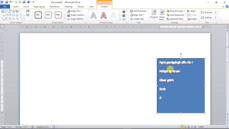Pick the down arrow shape
Image resolution: width=229 pixels, height=129 pixels.
tap(10, 19)
